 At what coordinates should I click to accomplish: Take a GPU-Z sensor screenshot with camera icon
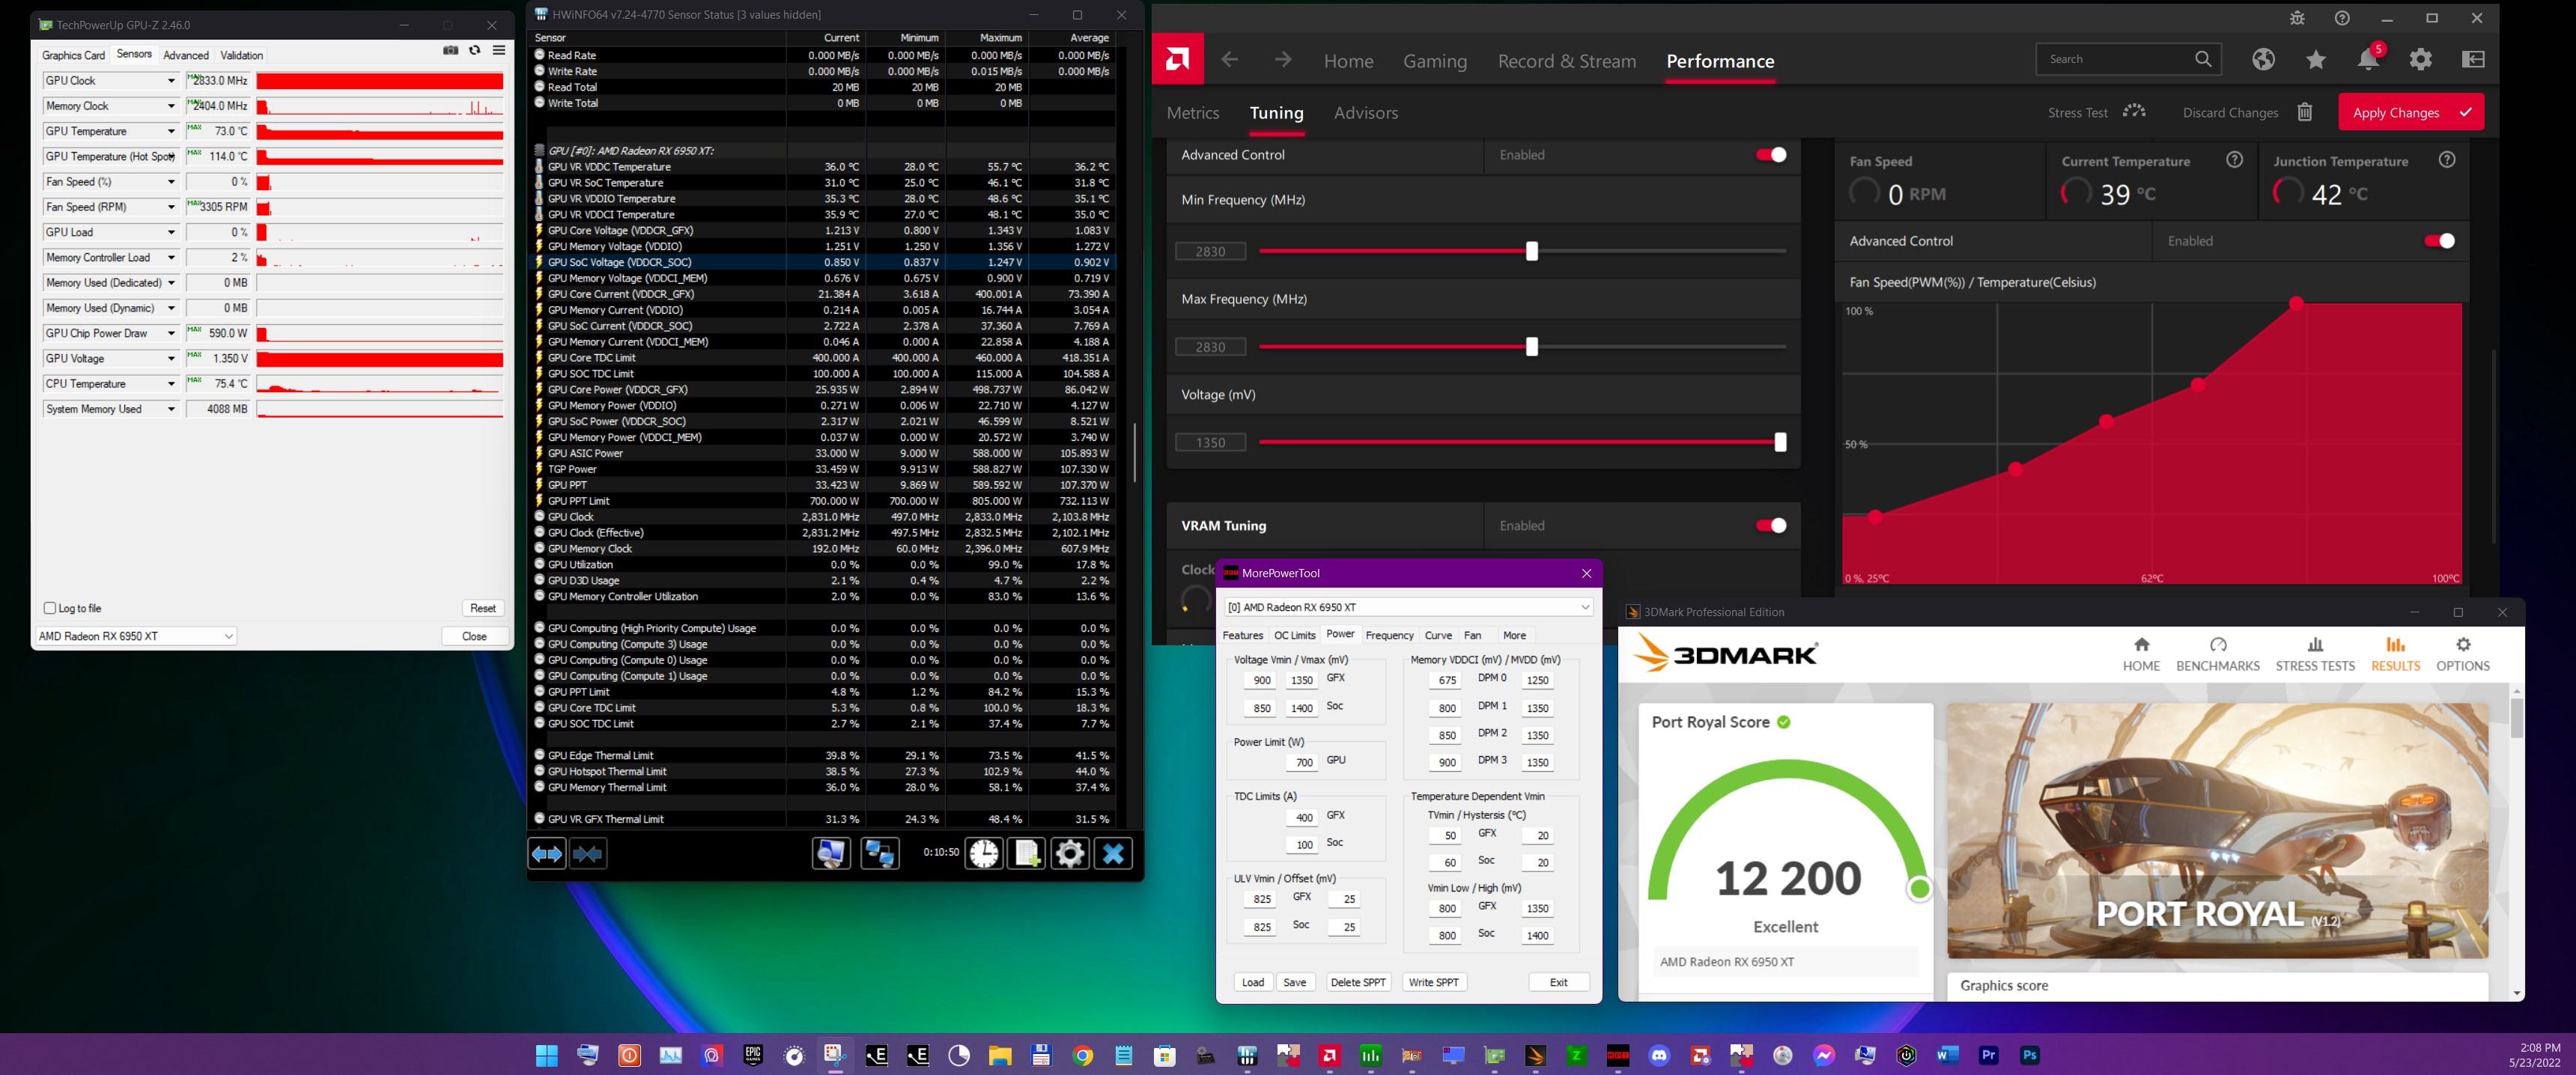(450, 50)
